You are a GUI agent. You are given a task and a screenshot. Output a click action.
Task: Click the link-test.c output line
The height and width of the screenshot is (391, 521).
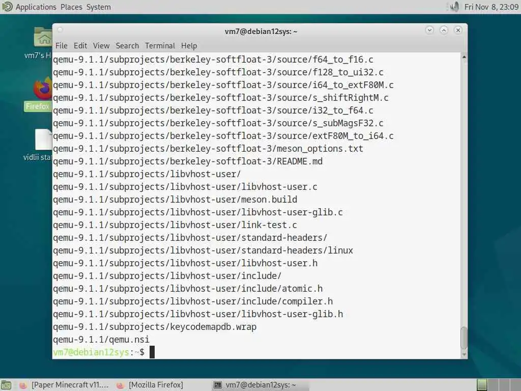175,225
